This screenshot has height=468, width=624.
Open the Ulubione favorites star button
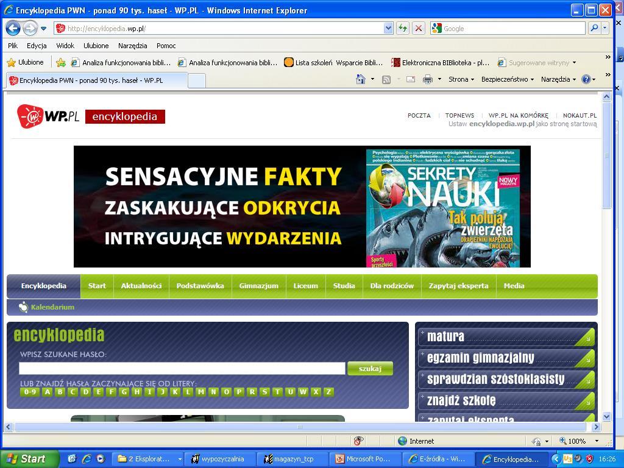tap(26, 63)
